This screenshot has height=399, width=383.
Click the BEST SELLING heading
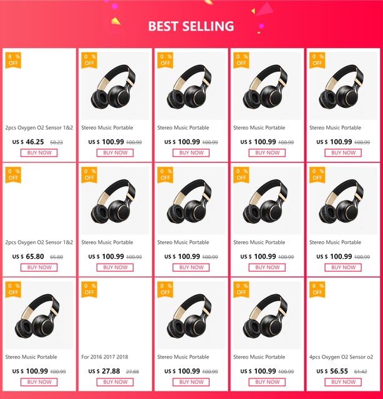pyautogui.click(x=191, y=26)
